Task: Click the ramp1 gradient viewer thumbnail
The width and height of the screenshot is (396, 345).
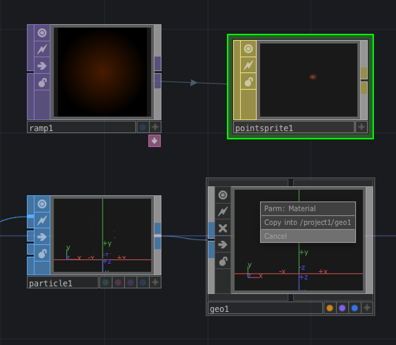Action: [102, 72]
